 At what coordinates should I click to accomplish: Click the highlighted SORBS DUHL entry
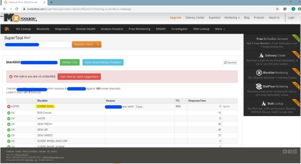(45, 106)
